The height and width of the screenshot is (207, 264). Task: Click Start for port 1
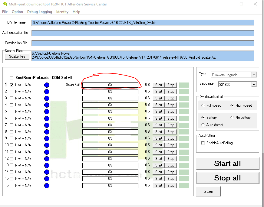pos(159,85)
